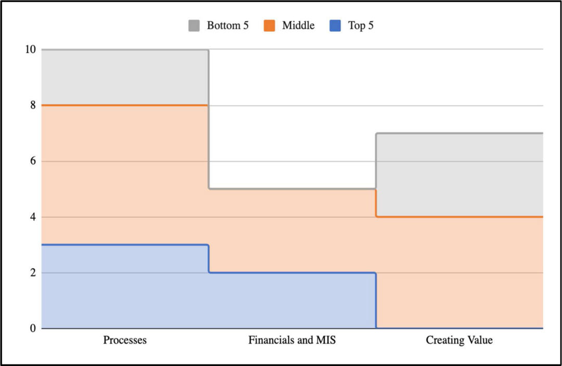Click the y-axis value 6

(33, 161)
